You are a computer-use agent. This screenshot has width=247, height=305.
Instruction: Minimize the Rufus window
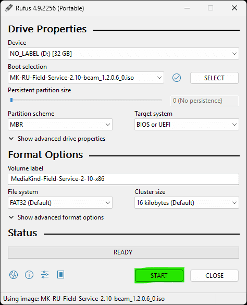coord(187,8)
